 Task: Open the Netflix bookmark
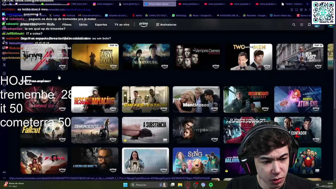click(x=137, y=15)
